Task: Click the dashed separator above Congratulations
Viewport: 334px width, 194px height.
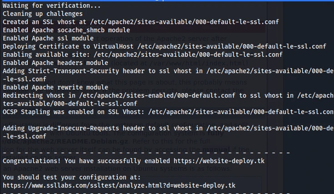Action: coord(145,152)
